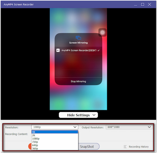157x153 pixels.
Task: Select 4K from the resolution list
Action: (x=55, y=132)
